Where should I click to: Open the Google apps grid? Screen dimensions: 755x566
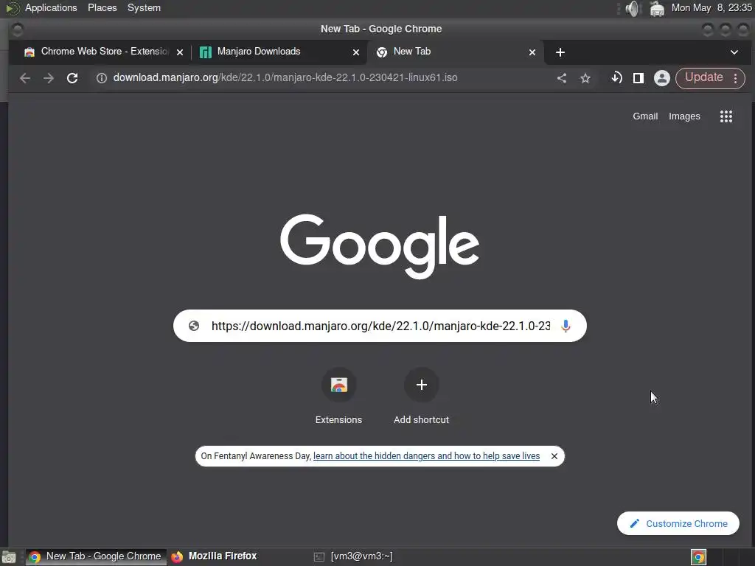coord(726,116)
